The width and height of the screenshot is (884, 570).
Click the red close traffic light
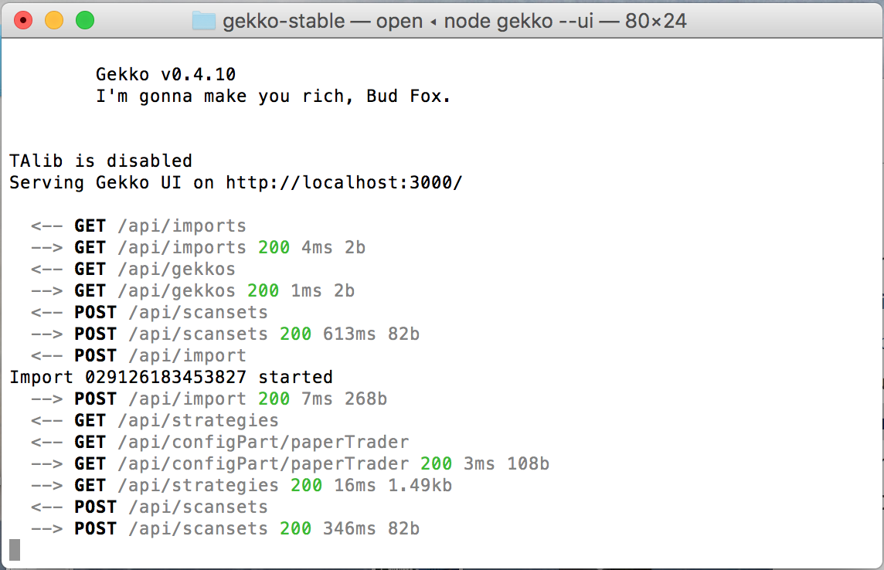tap(24, 22)
